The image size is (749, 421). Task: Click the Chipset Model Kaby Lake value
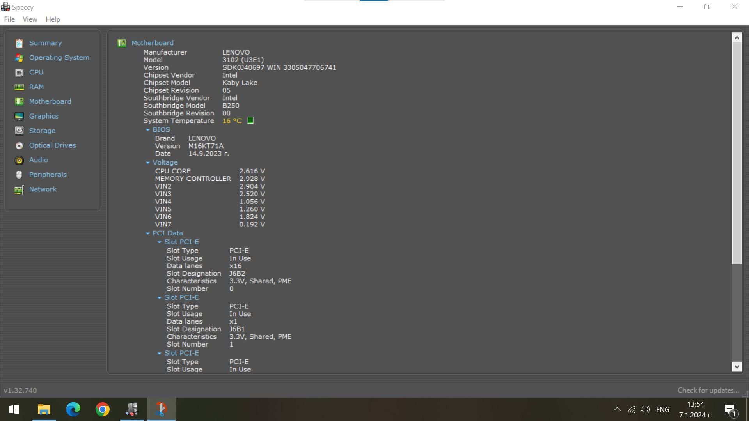tap(240, 83)
